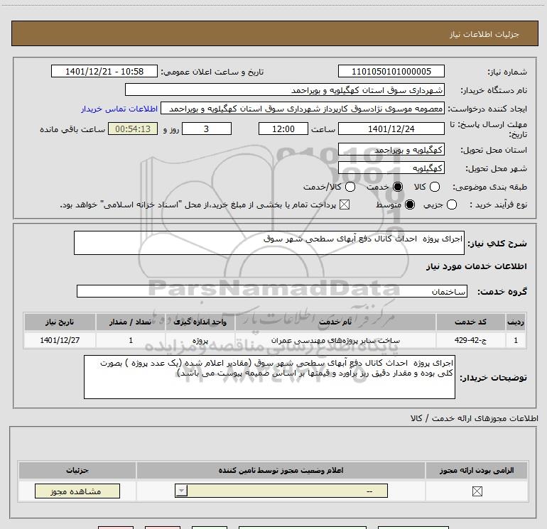
Task: Click the delivery province field
Action: click(x=391, y=150)
